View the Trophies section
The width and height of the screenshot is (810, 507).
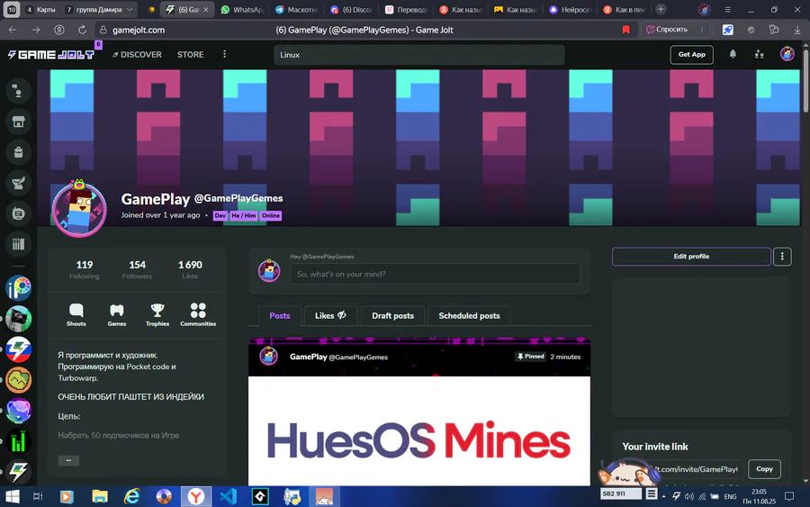[157, 315]
